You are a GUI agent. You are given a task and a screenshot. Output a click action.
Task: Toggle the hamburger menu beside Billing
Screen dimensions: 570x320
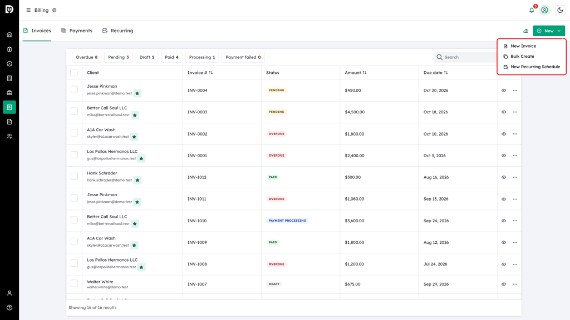click(x=28, y=10)
